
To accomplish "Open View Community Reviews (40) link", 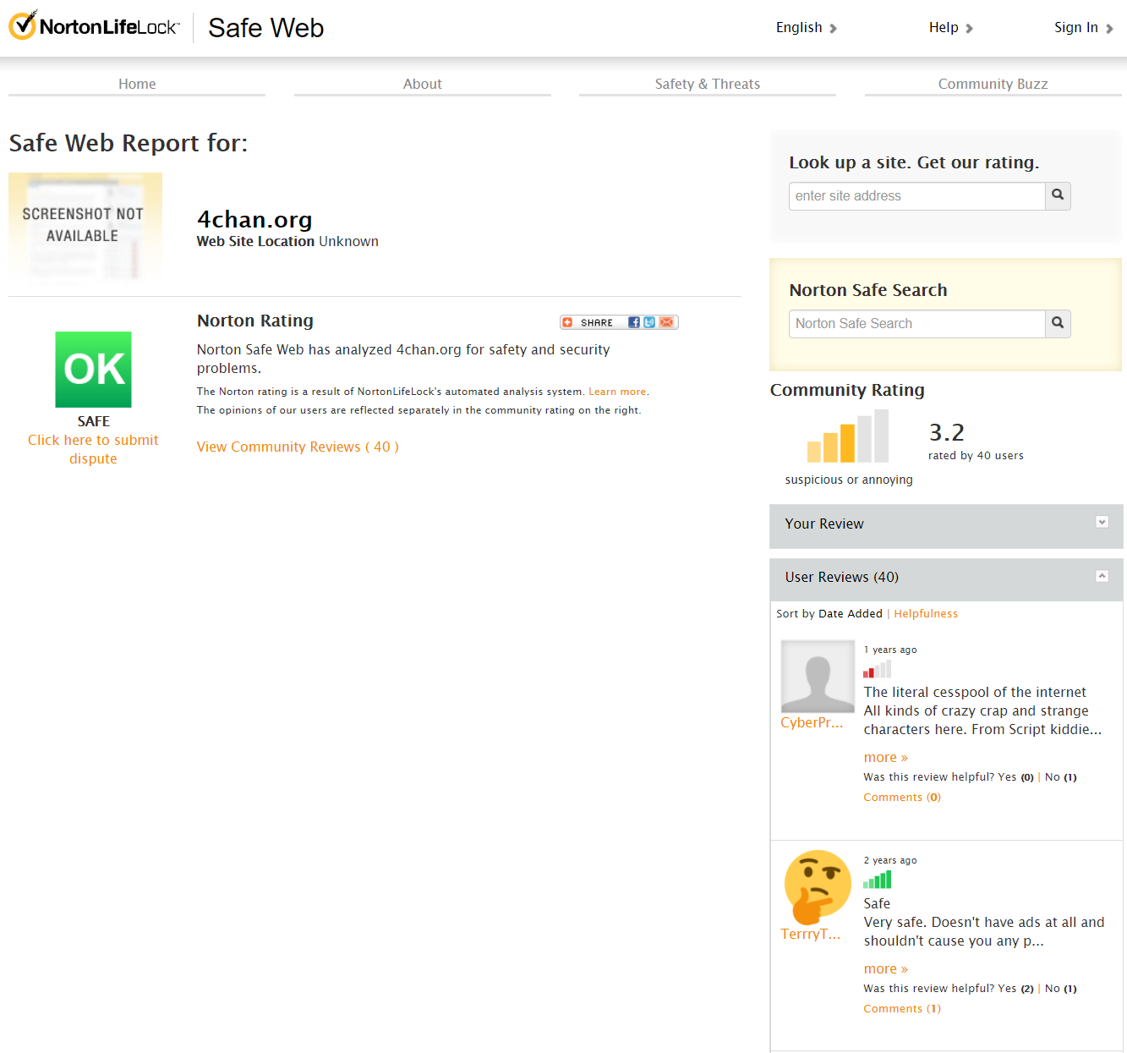I will (x=298, y=447).
